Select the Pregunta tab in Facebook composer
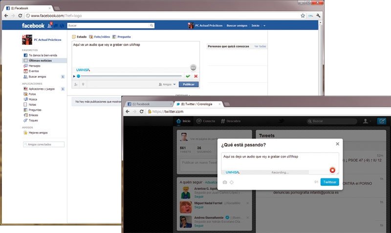This screenshot has width=391, height=233. coord(121,37)
